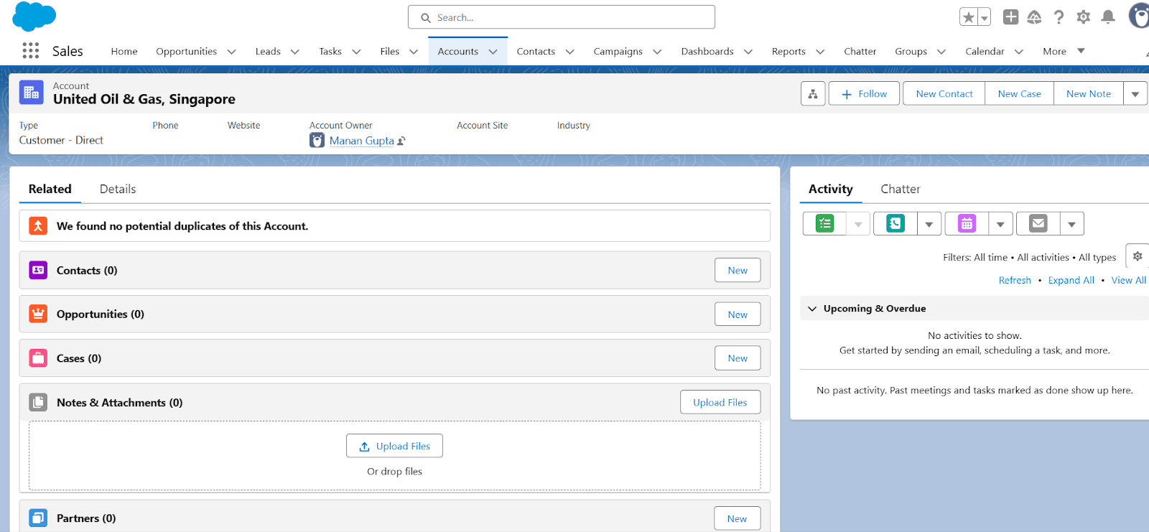Open the Manan Gupta owner link
Screen dimensions: 1149x532
coord(362,141)
